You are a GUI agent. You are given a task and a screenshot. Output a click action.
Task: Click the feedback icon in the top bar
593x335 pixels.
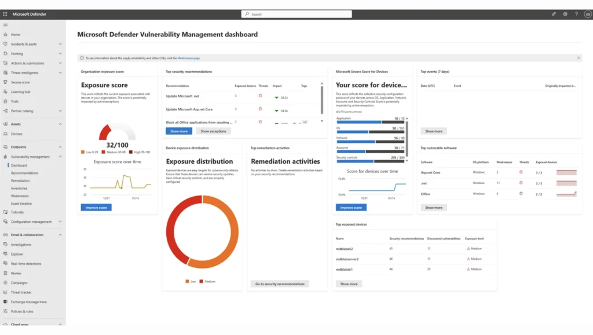coord(554,14)
